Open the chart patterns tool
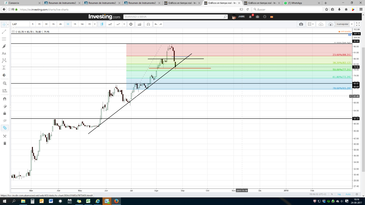Screen dimensions: 365x205 click(x=4, y=60)
